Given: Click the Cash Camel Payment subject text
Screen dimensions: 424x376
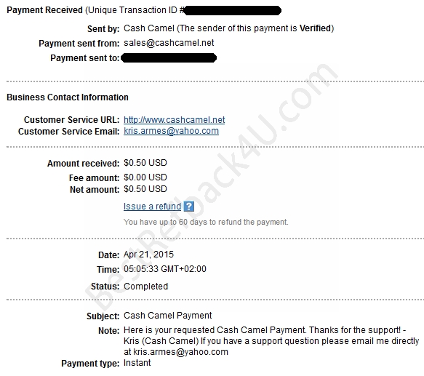Looking at the screenshot, I should [168, 316].
